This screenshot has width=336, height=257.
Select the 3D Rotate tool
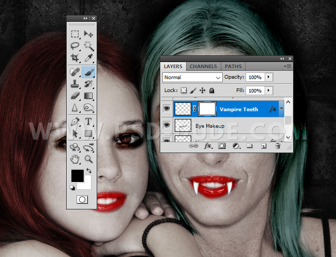point(75,147)
